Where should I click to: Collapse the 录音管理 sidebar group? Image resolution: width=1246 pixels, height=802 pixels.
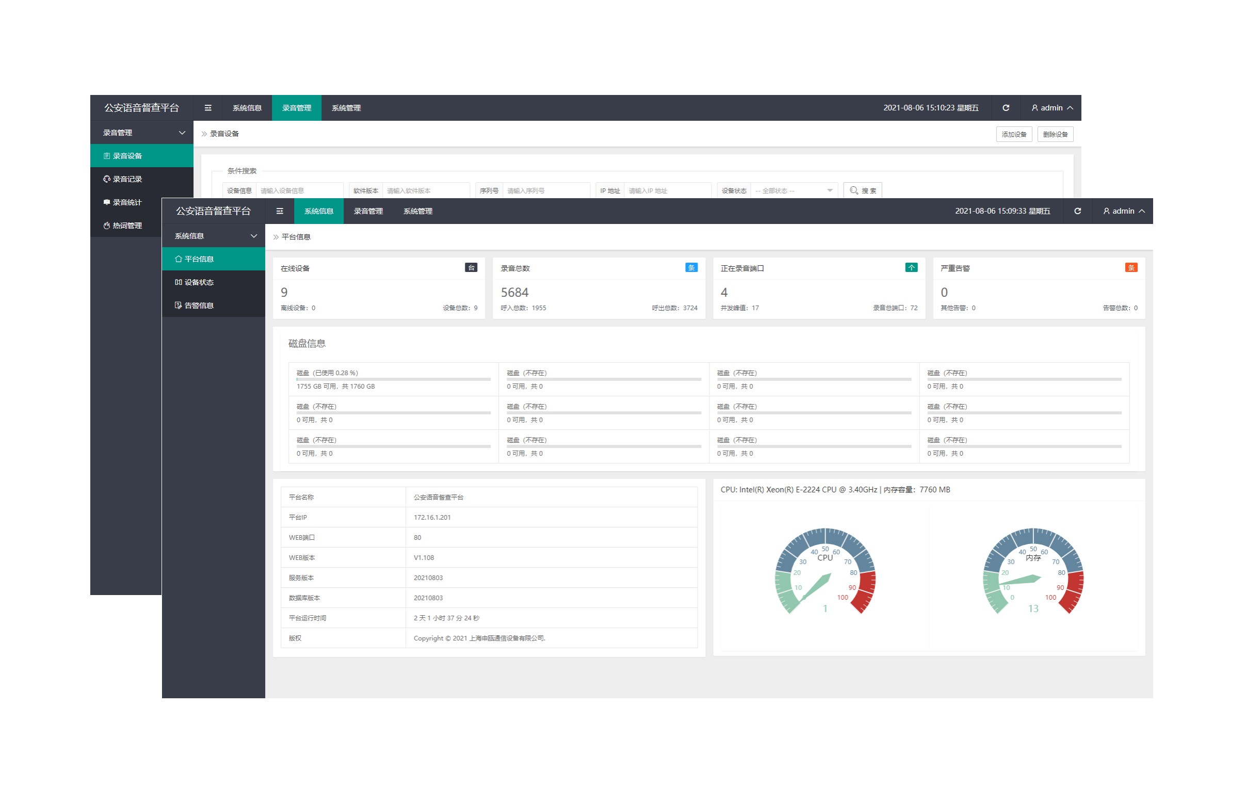[x=142, y=133]
